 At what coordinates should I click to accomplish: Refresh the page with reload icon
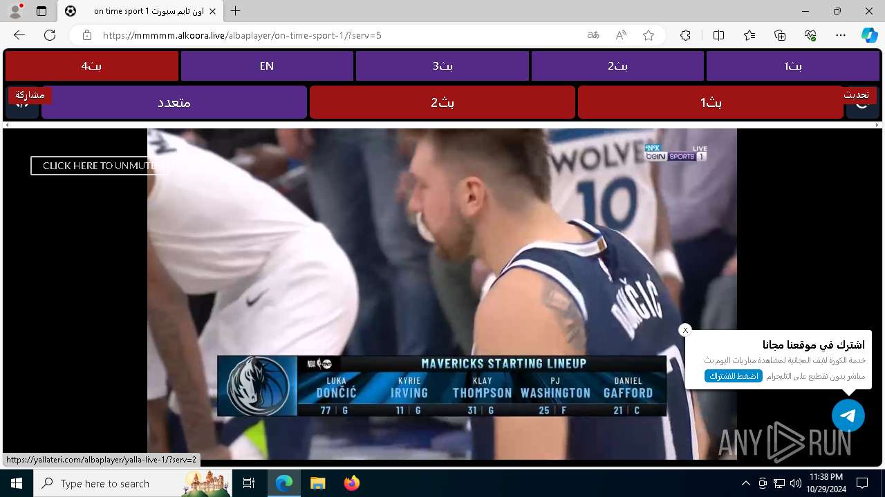coord(50,35)
